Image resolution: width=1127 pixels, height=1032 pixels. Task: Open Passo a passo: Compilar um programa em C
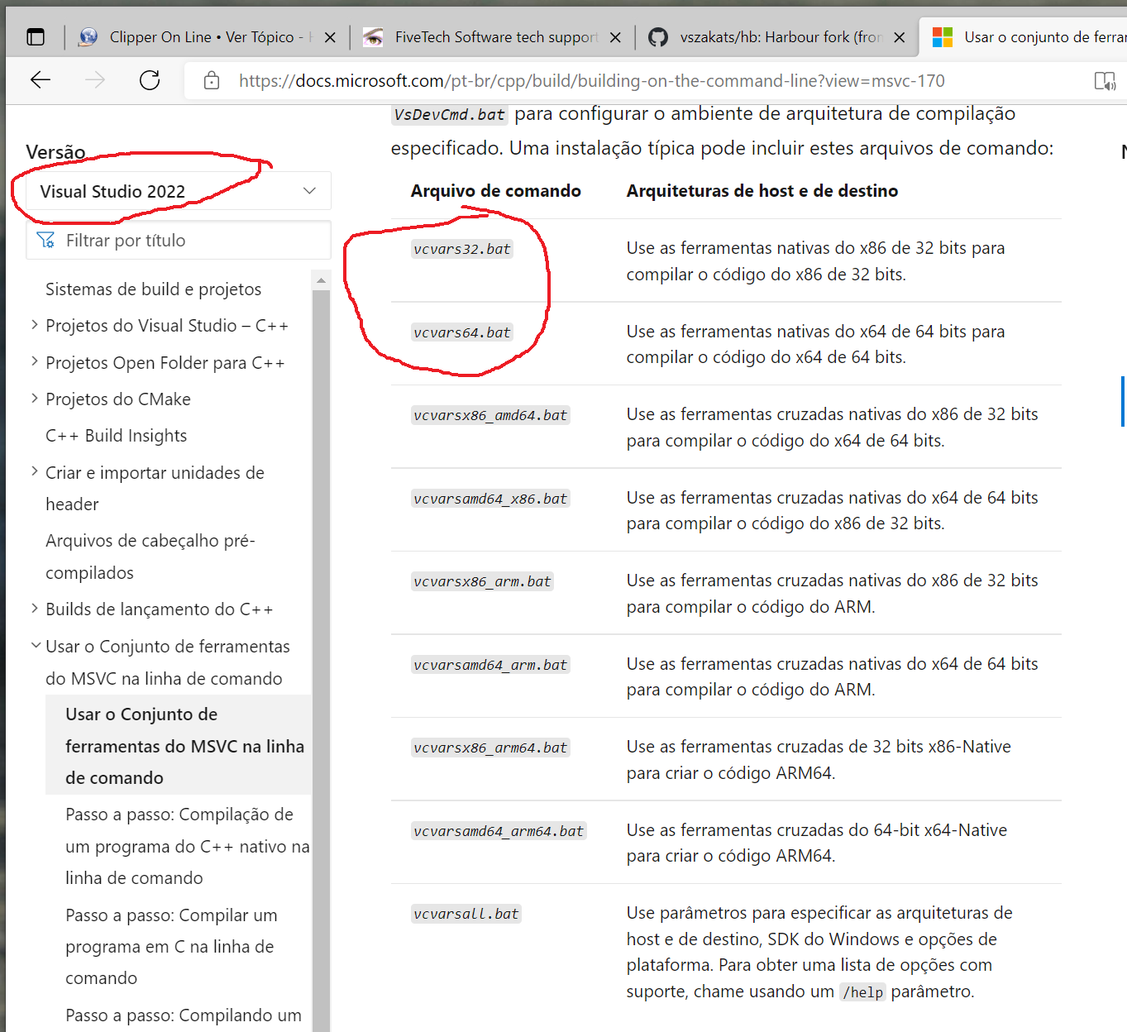171,946
